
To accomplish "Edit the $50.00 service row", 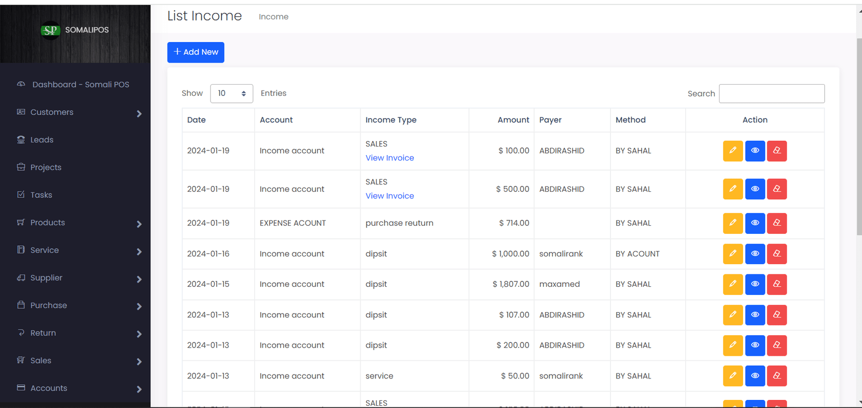I will pos(733,376).
